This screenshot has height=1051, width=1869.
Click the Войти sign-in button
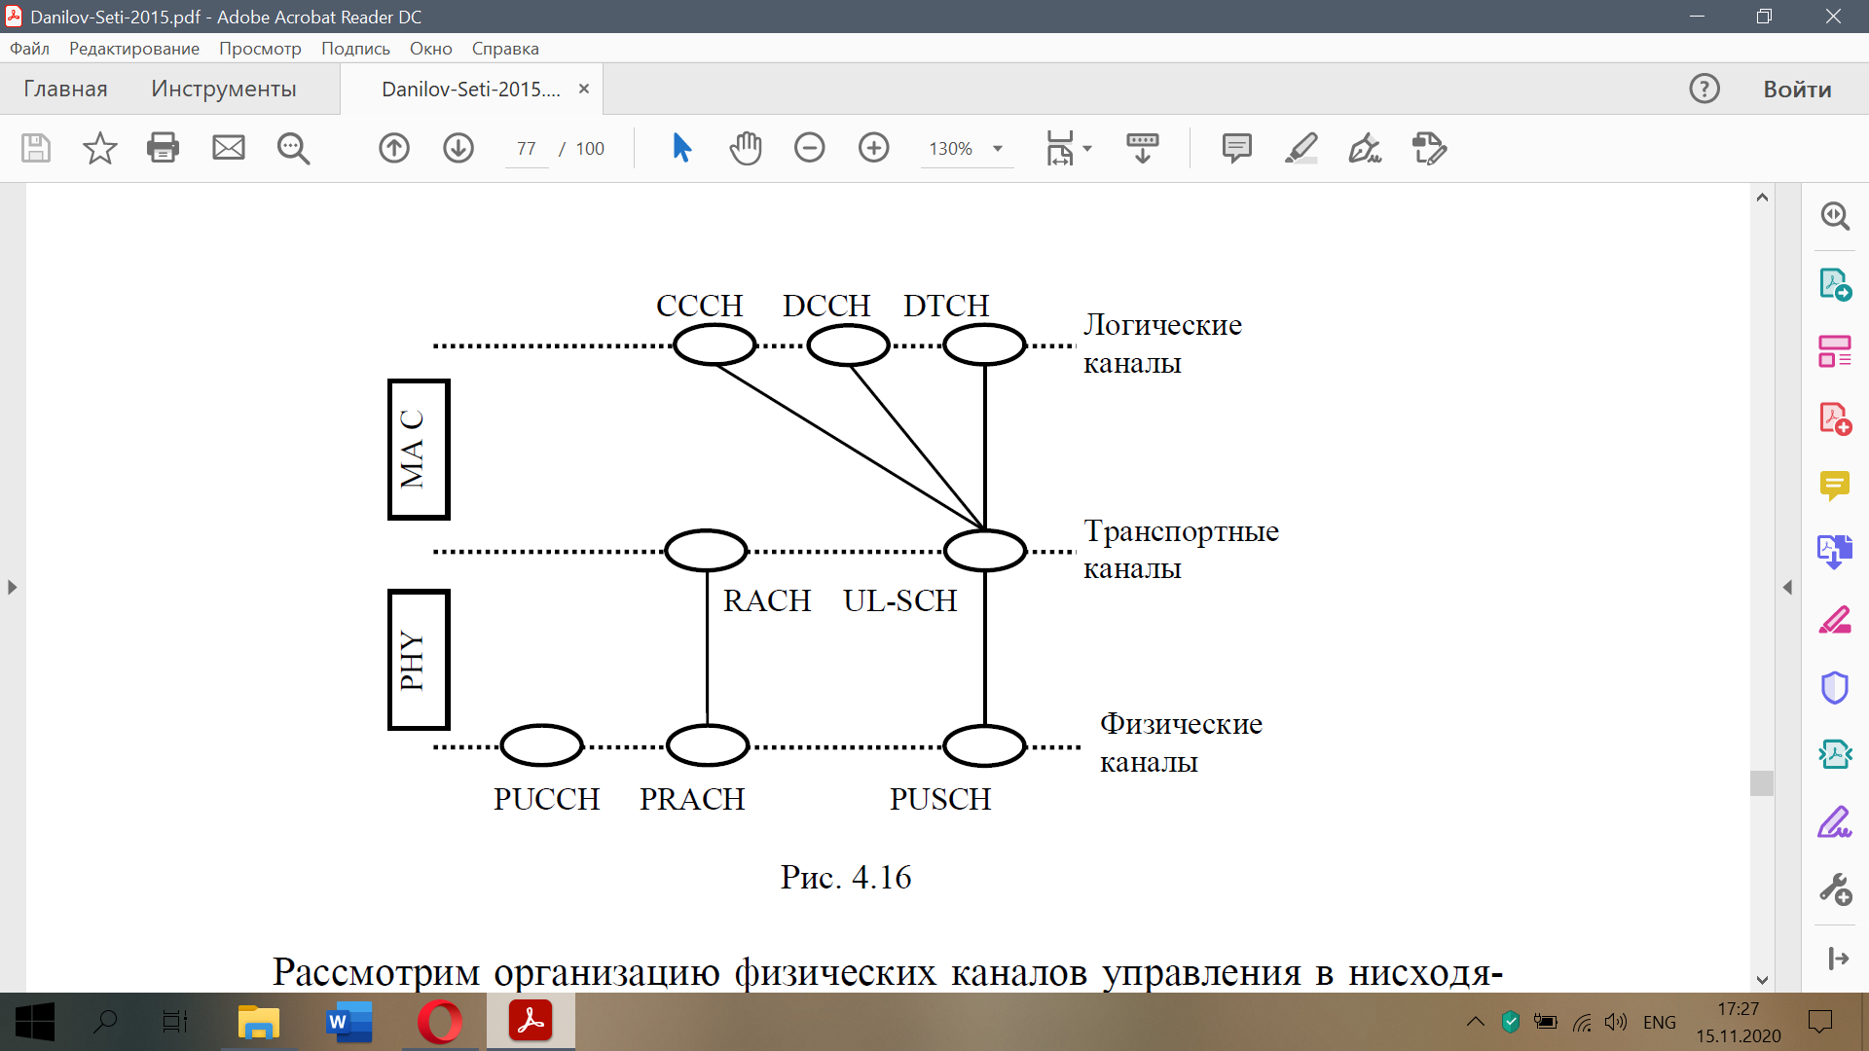click(x=1797, y=89)
